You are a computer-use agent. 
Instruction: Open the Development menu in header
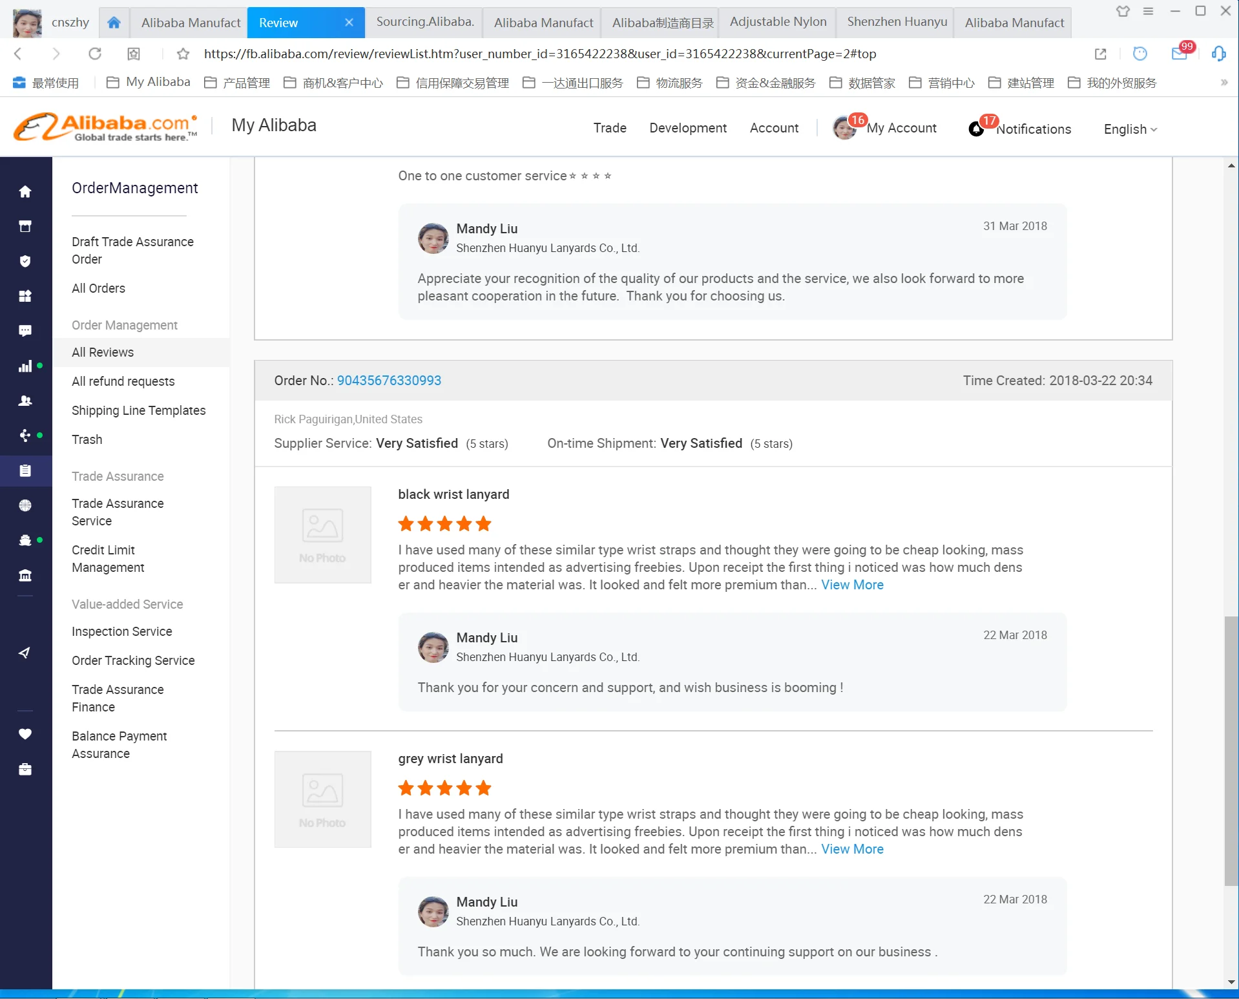(688, 128)
